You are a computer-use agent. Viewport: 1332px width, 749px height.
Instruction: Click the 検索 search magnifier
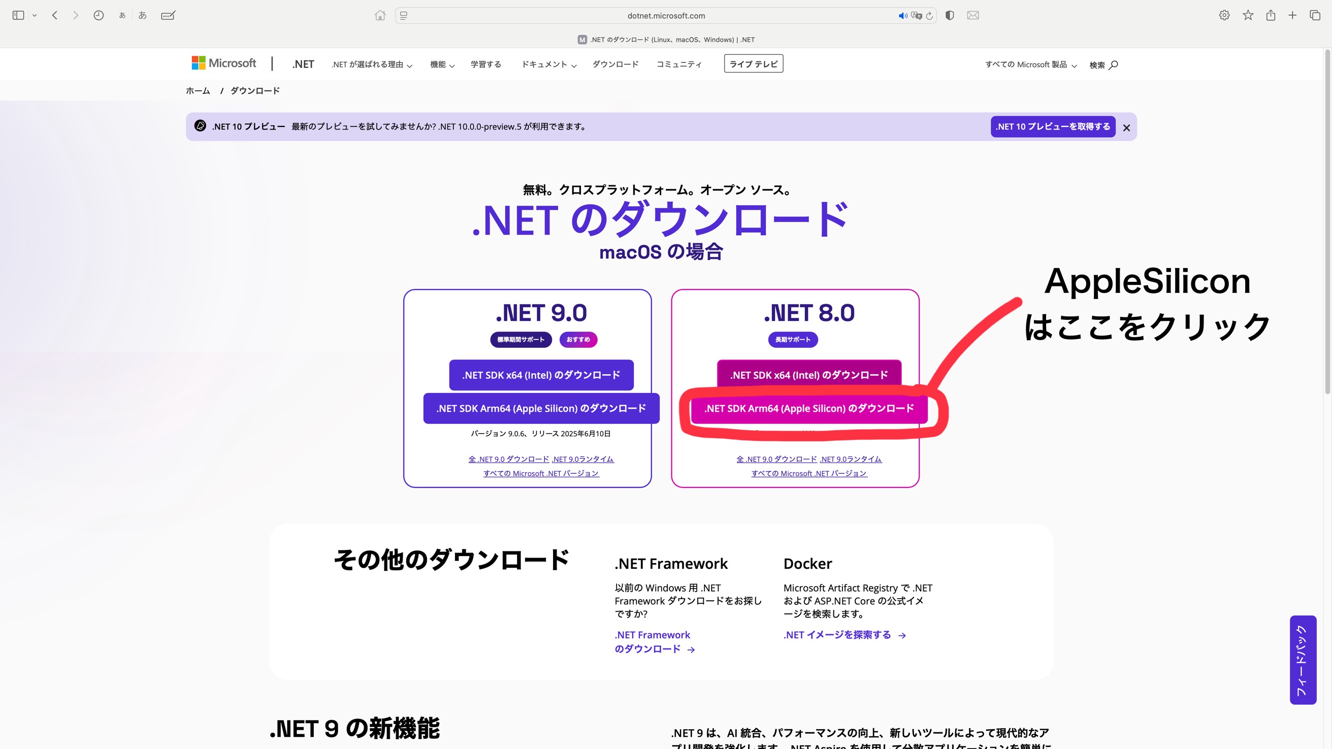click(1103, 65)
